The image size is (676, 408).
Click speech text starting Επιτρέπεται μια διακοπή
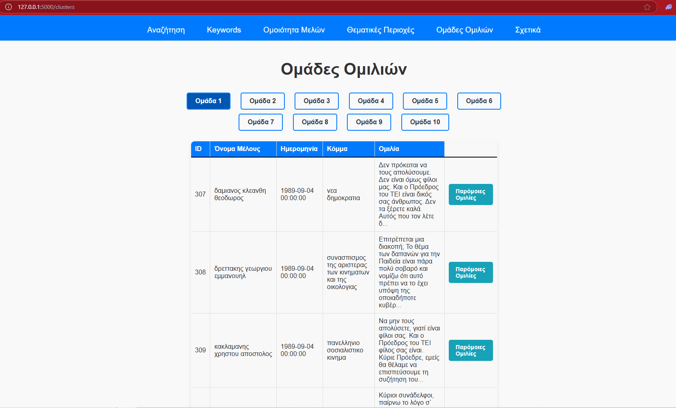tap(409, 272)
